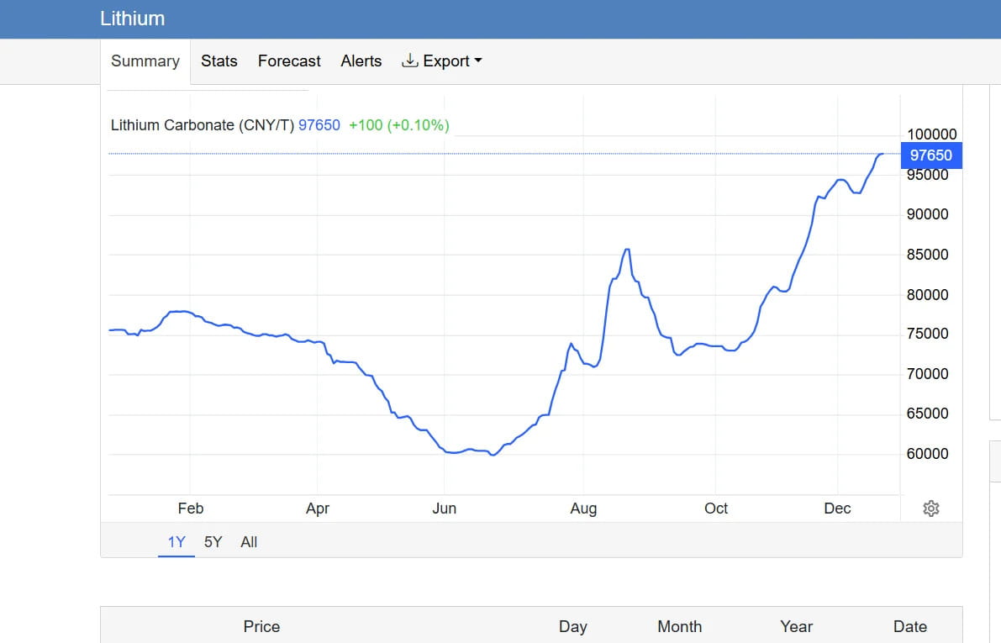Show All historical data range
The height and width of the screenshot is (643, 1001).
click(249, 542)
